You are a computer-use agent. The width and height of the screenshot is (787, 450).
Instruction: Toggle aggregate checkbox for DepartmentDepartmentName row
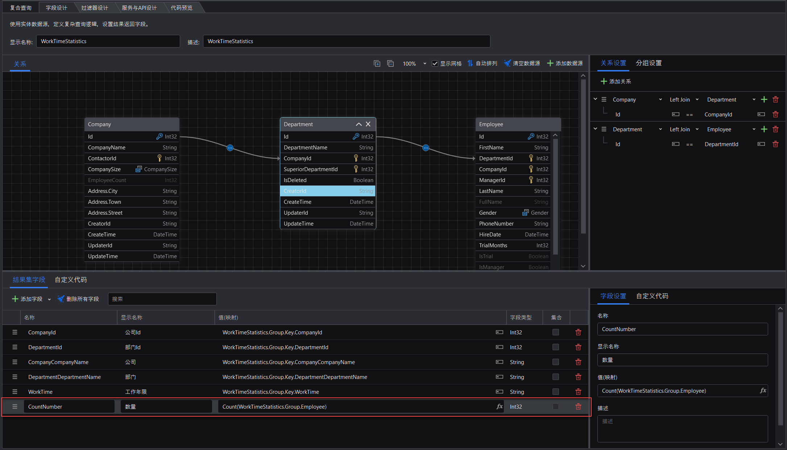pos(556,377)
